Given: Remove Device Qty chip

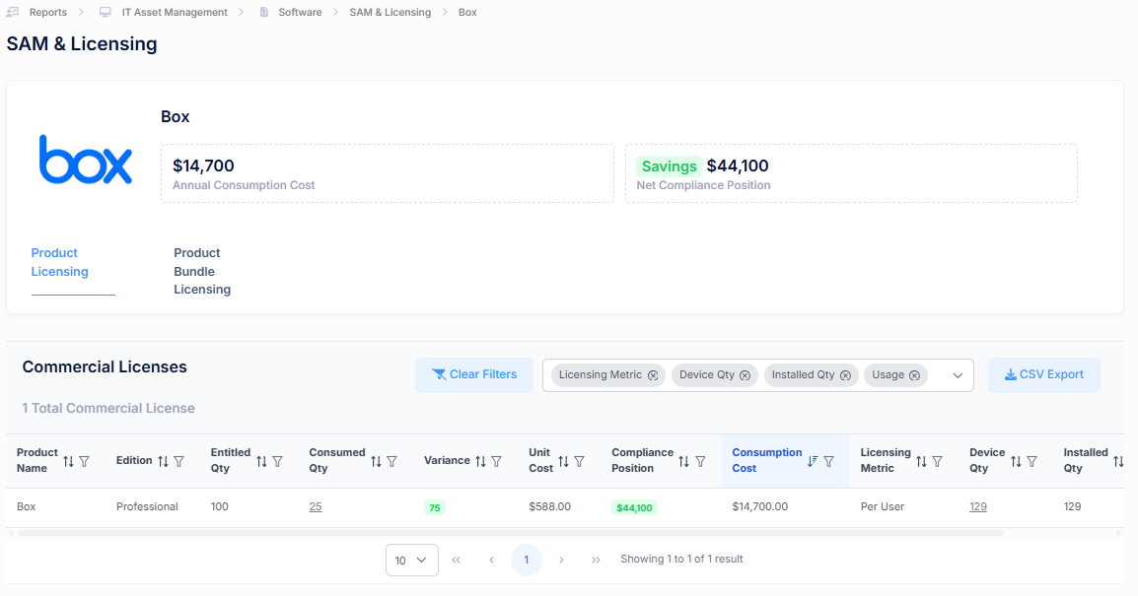Looking at the screenshot, I should tap(745, 375).
